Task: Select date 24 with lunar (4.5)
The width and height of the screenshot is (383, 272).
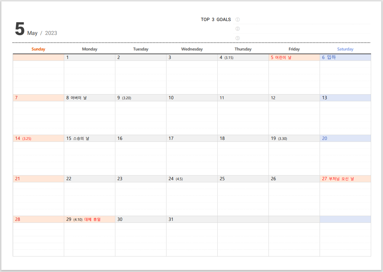Action: tap(192, 179)
